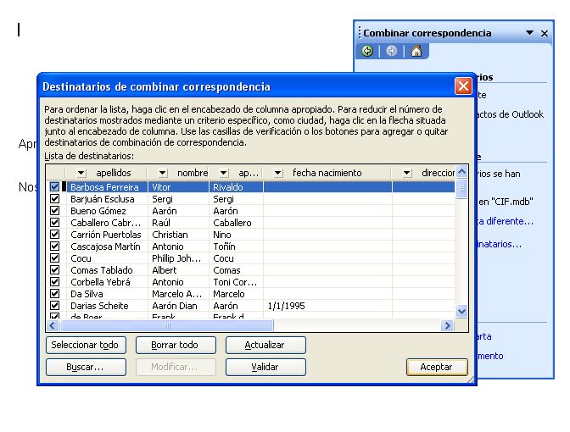
Task: Click the horizontal scrollbar right arrow
Action: [x=447, y=325]
